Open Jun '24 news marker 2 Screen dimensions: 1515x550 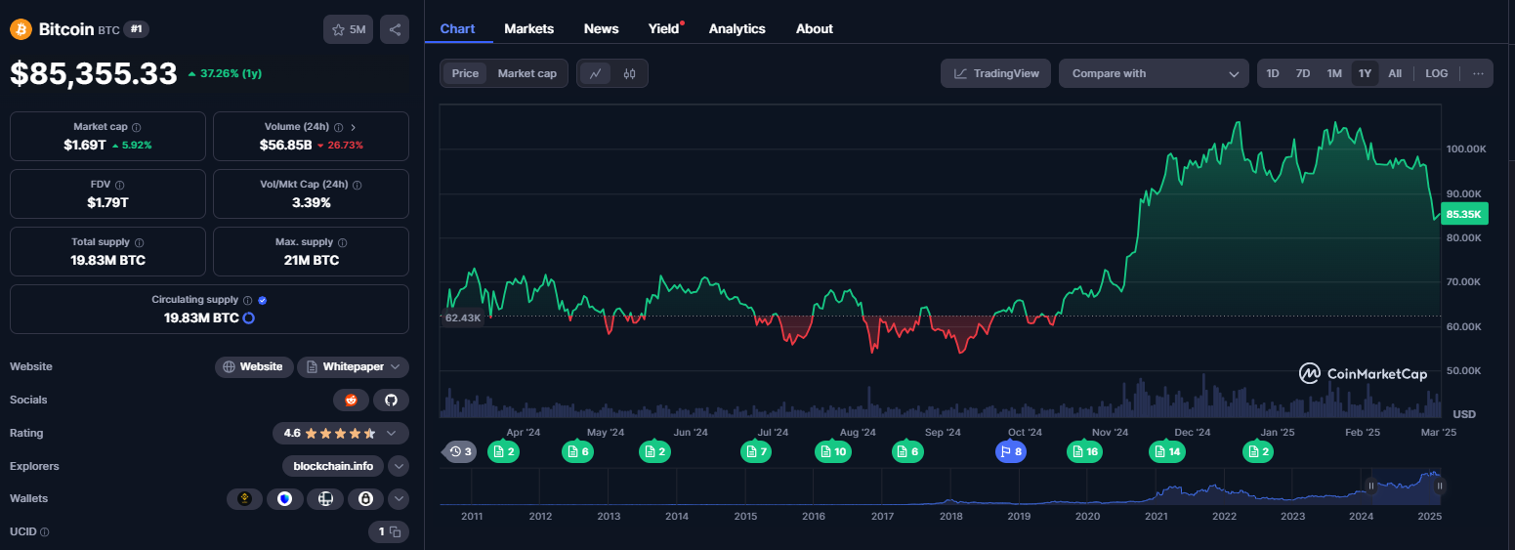[x=654, y=451]
